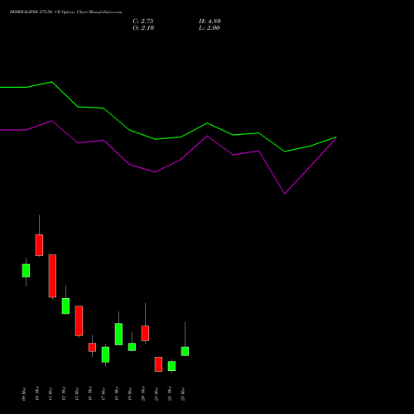Viewport: 414px width, 414px height.
Task: Select the small green candle above 19 Mar
Action: click(x=132, y=347)
